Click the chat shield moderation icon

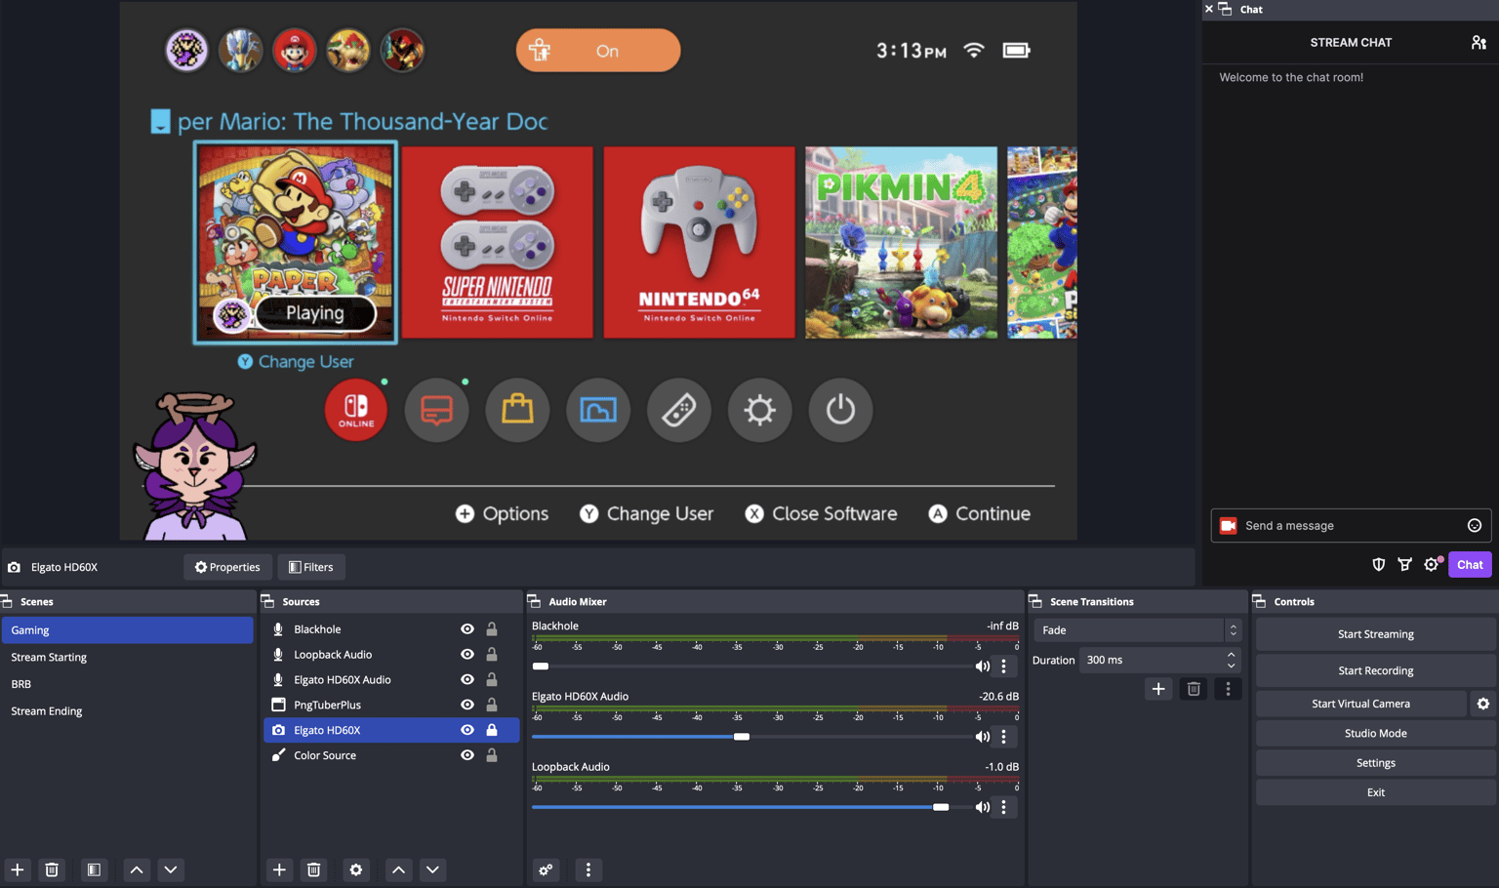(x=1378, y=564)
